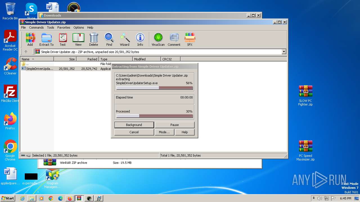The height and width of the screenshot is (202, 360).
Task: Select the parent folder '..' row
Action: point(66,64)
